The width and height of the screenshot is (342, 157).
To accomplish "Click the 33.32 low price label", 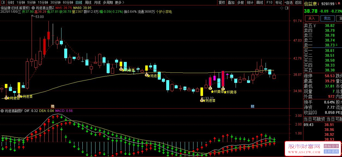I will pyautogui.click(x=209, y=98).
